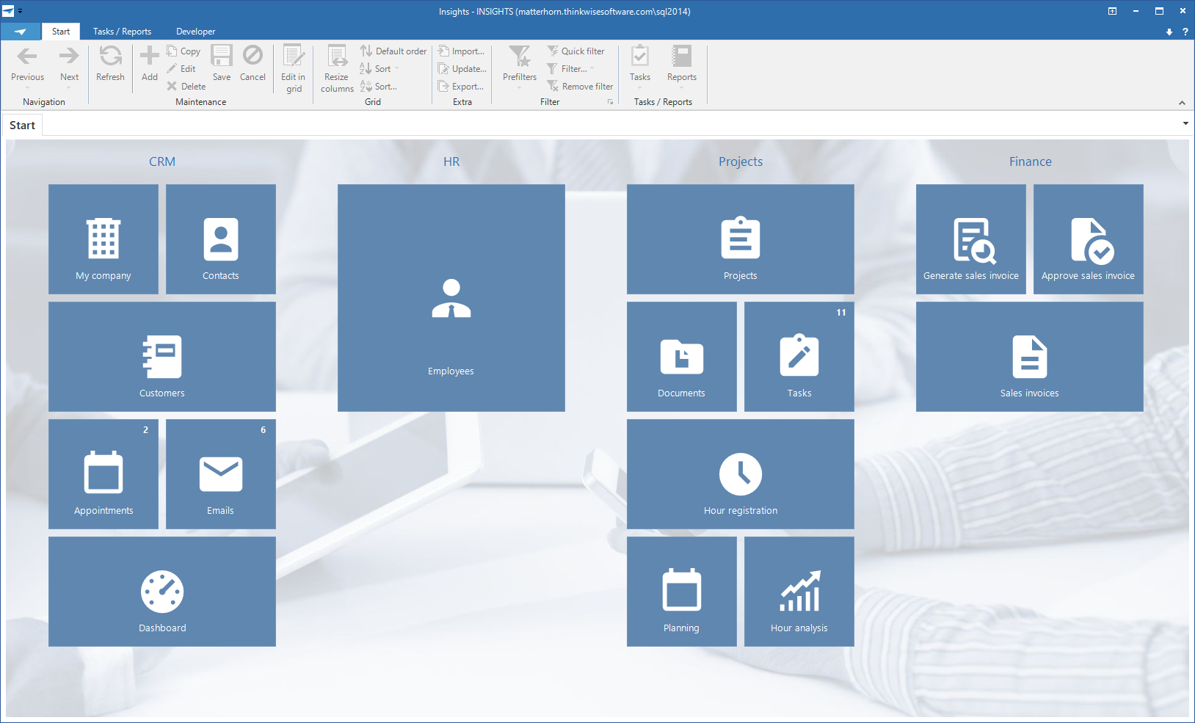Click the Quick filter button

(576, 51)
